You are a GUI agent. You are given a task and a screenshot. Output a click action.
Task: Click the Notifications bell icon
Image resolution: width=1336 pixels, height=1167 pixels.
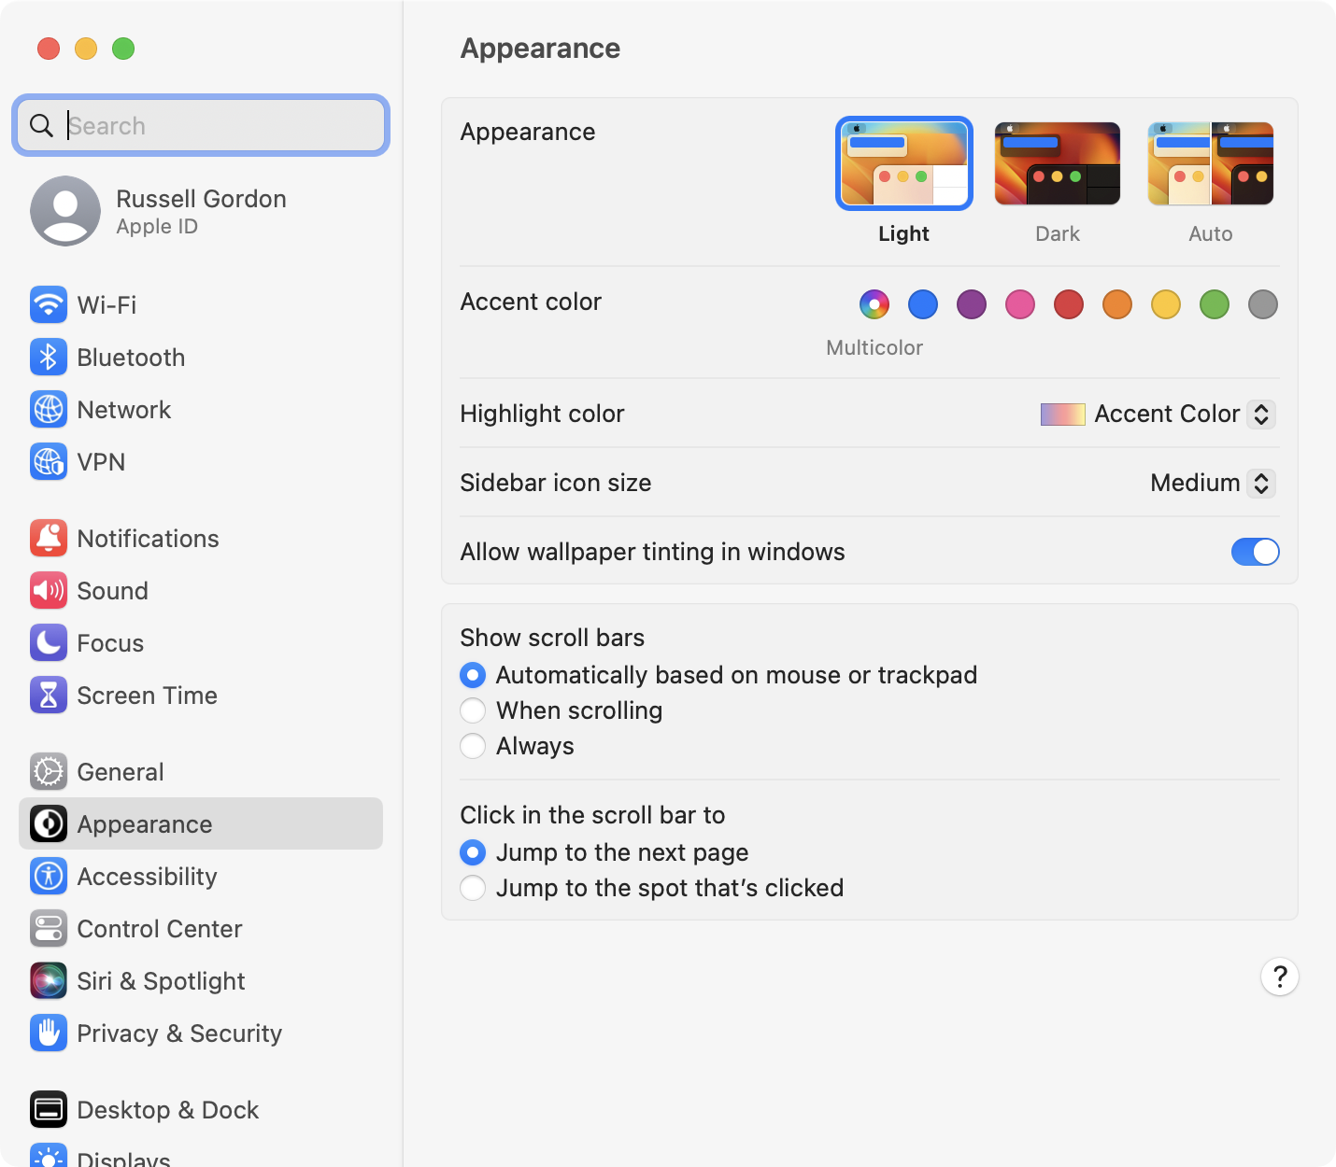[49, 539]
